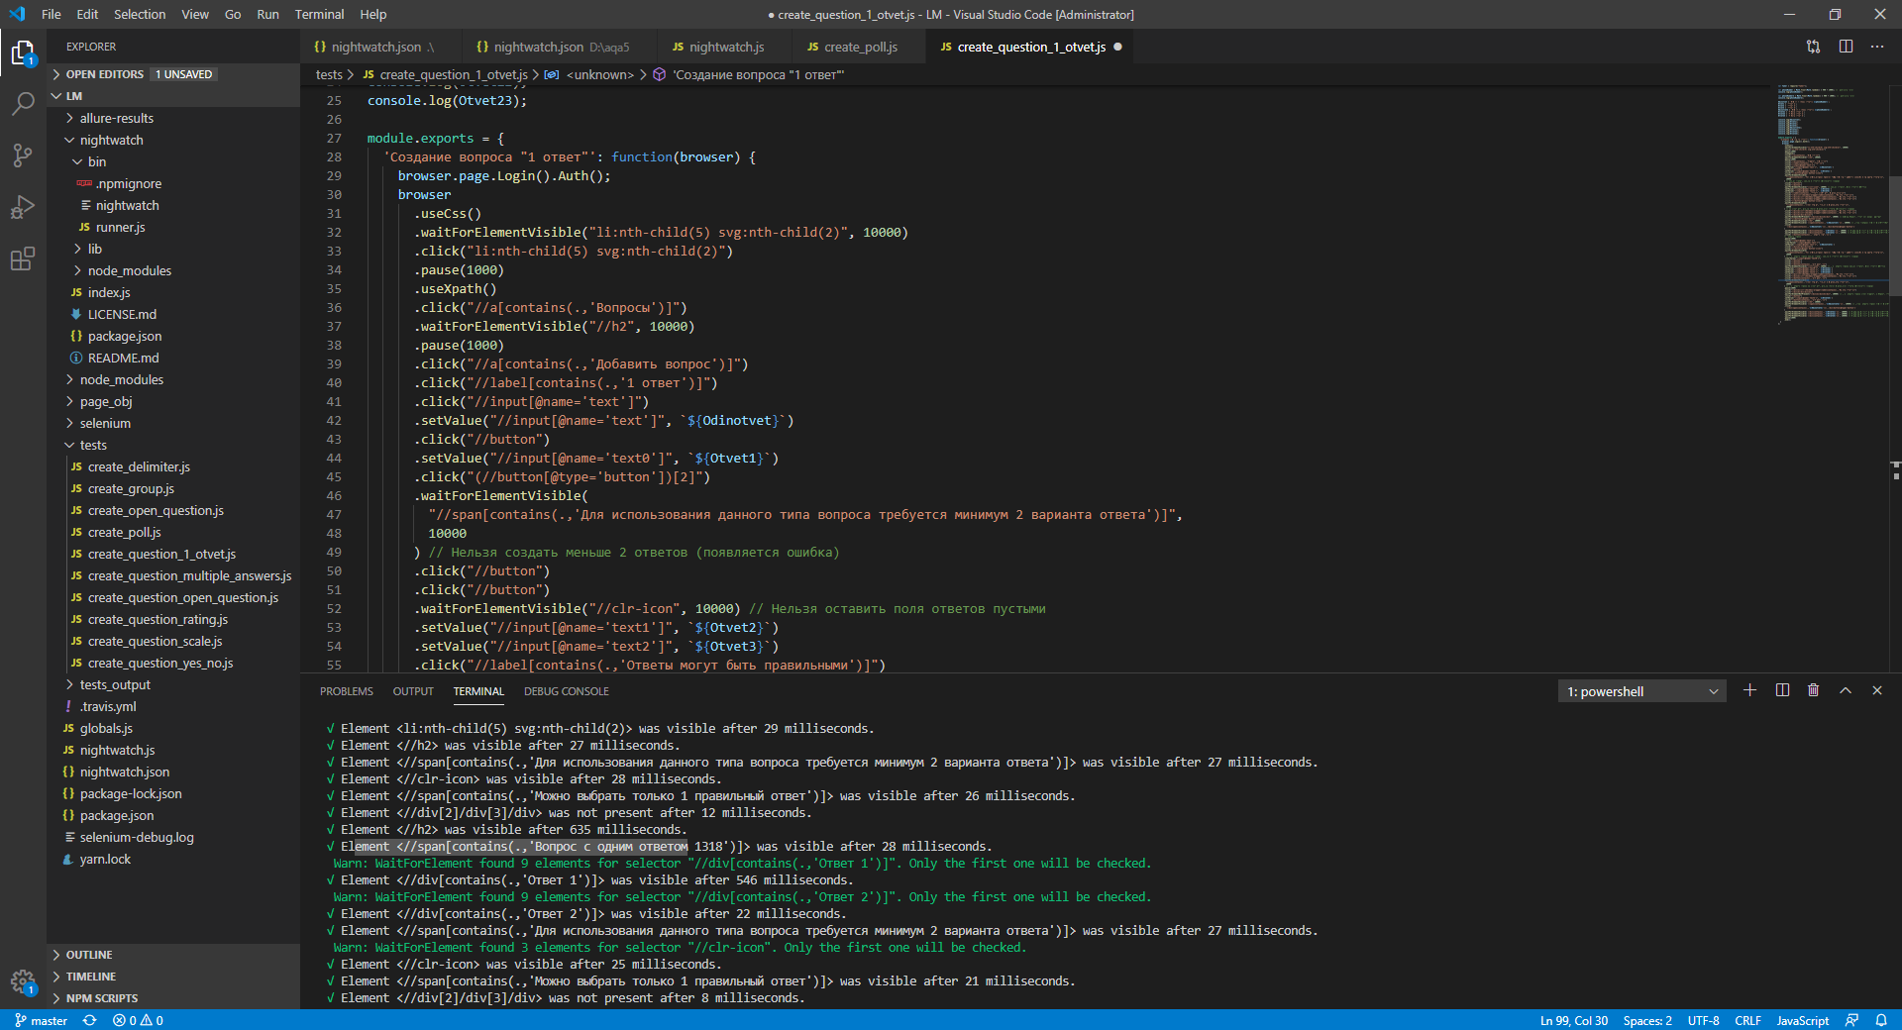Viewport: 1902px width, 1030px height.
Task: Switch to the create_poll.js tab
Action: click(860, 47)
